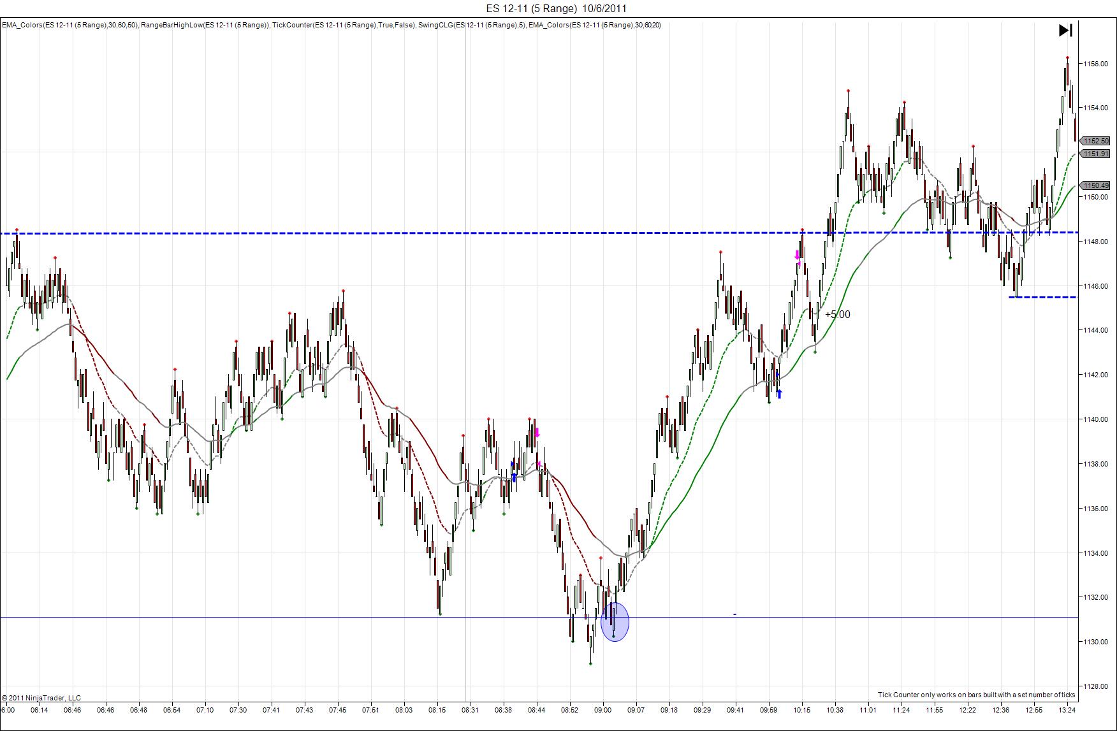
Task: Click the 07:45 time axis label
Action: (x=337, y=710)
